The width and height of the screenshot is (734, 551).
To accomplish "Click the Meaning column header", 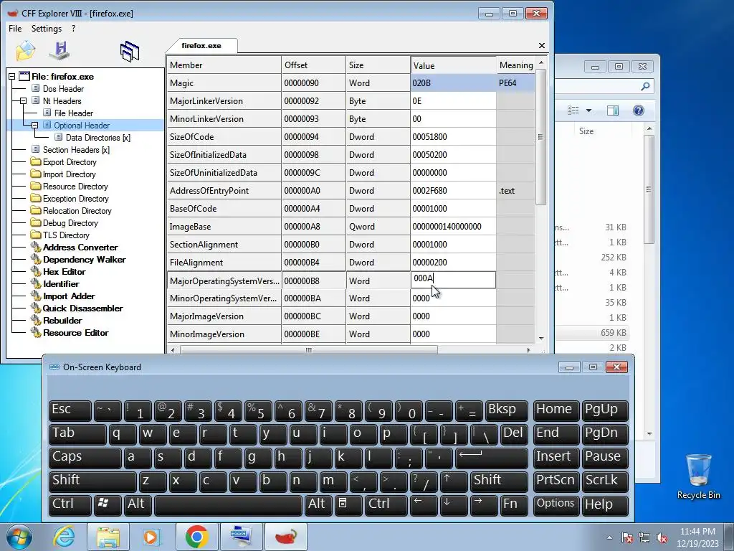I will coord(516,65).
